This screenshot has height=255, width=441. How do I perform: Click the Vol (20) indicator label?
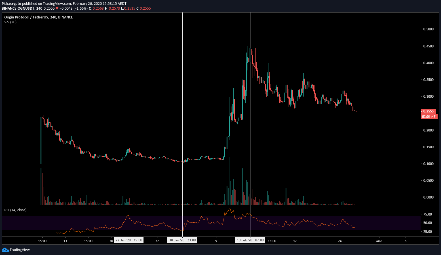point(10,22)
